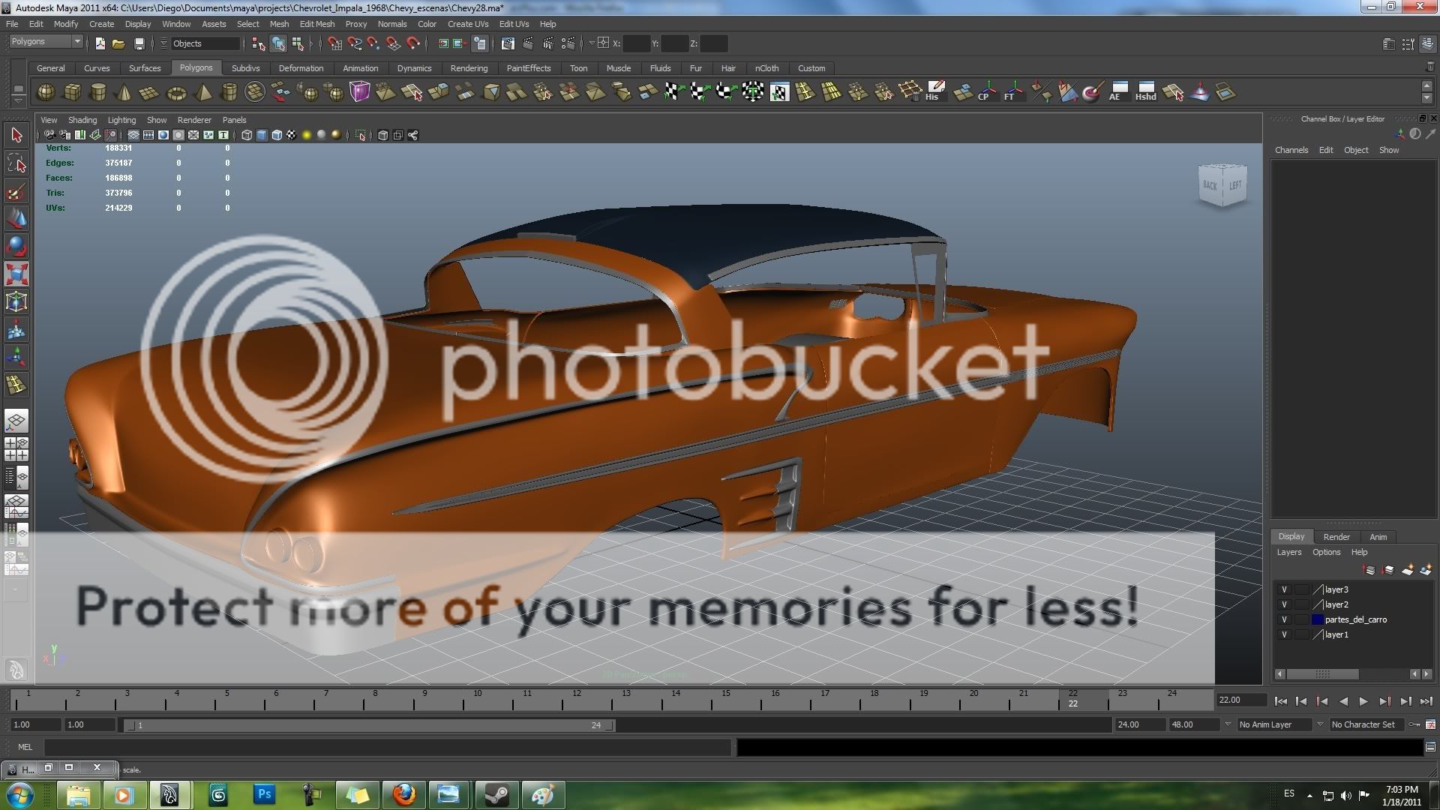Go to start of playback range

[x=1280, y=701]
